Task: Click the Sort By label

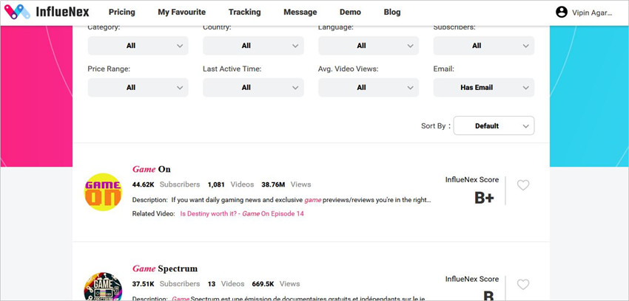Action: coord(436,126)
